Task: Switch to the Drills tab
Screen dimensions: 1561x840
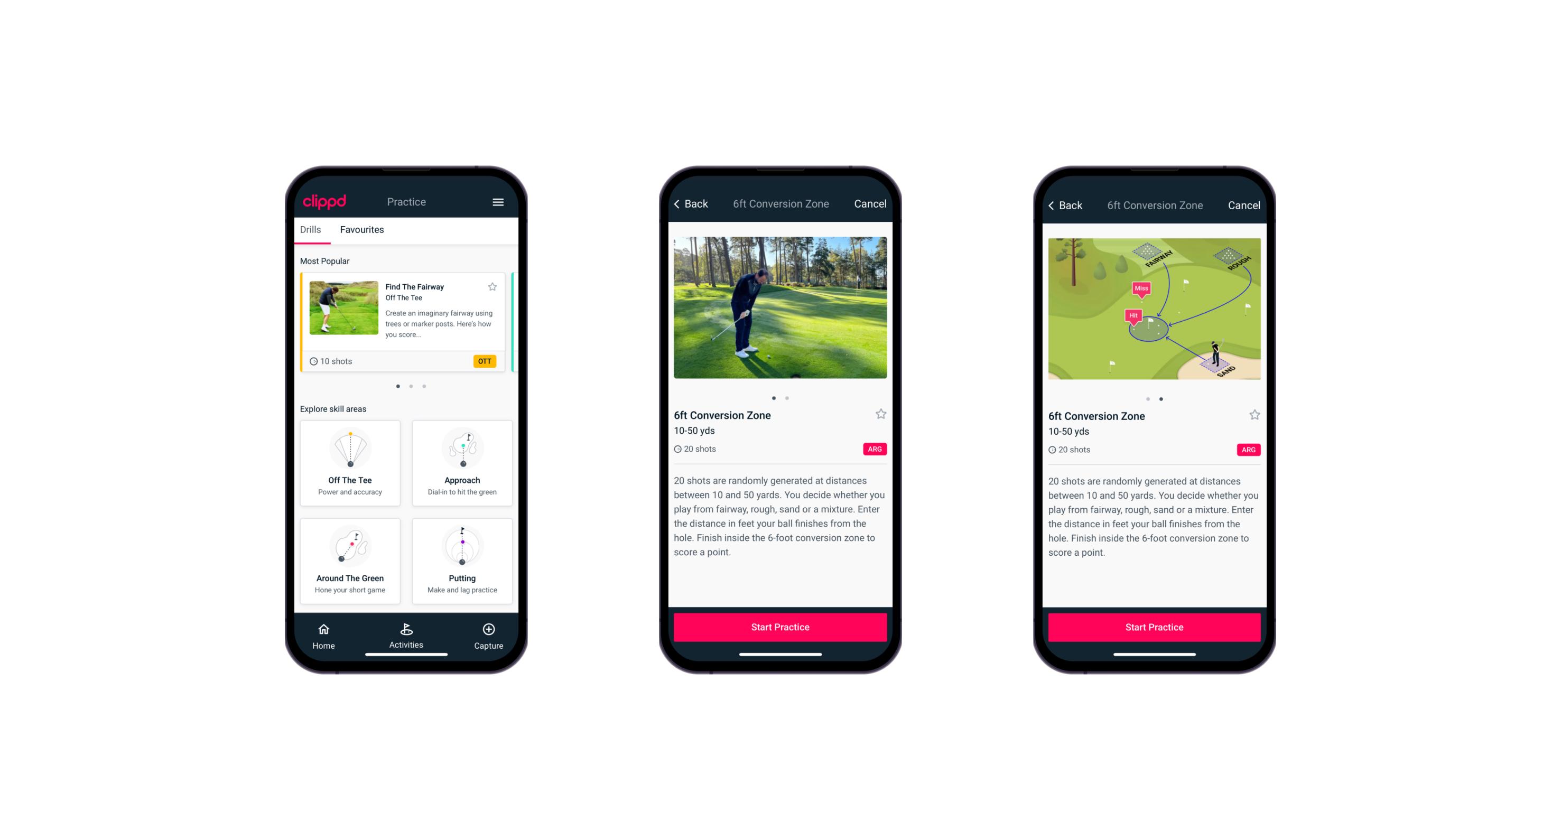Action: coord(311,231)
